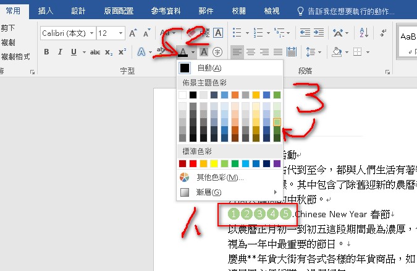Switch to the 插入 tab

[x=46, y=11]
